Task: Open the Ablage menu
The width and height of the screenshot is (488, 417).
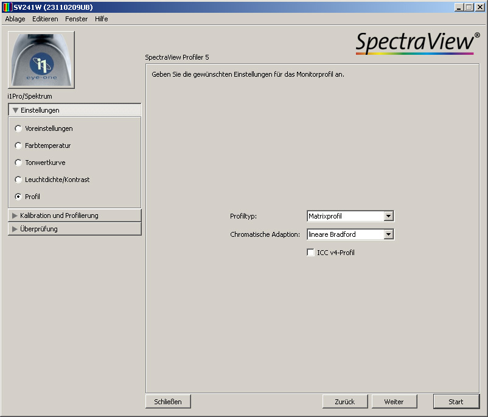Action: click(x=15, y=19)
